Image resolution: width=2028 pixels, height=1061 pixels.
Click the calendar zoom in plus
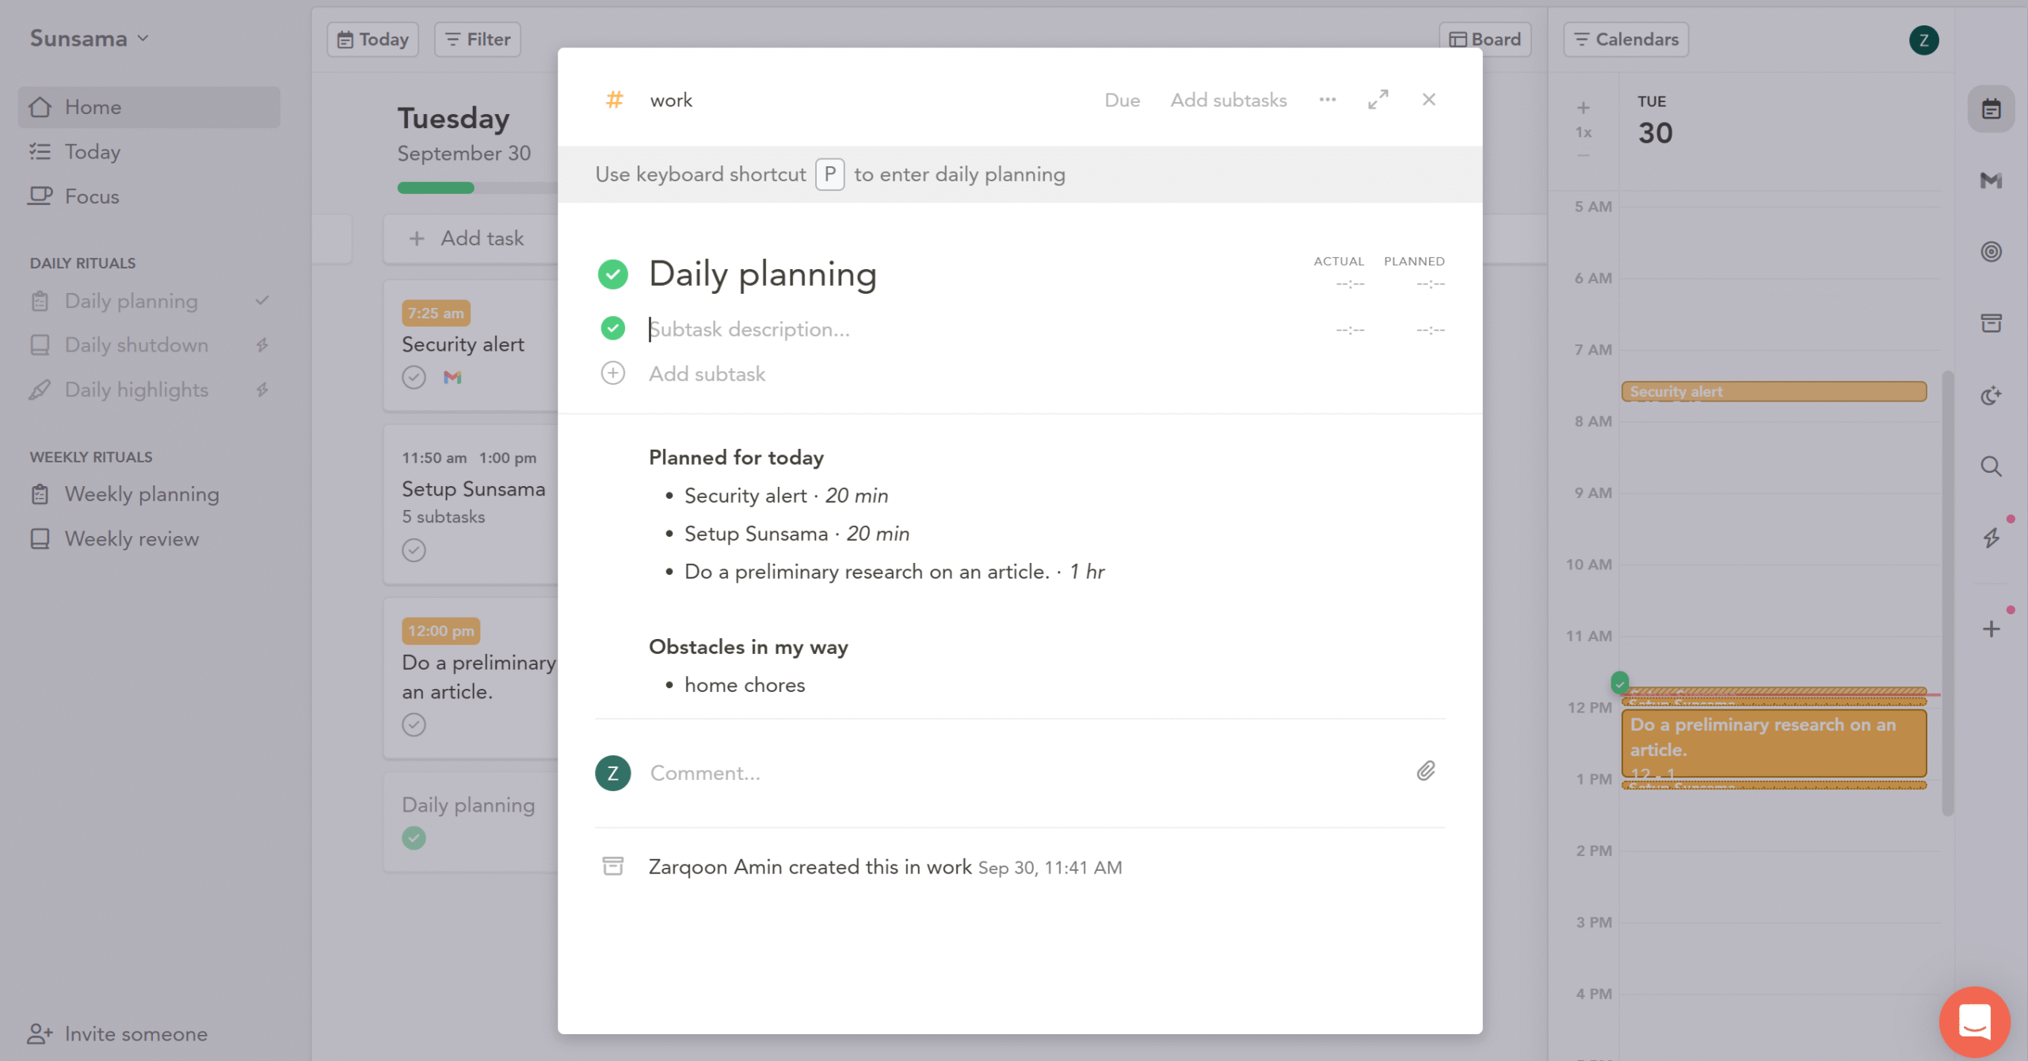click(1583, 108)
